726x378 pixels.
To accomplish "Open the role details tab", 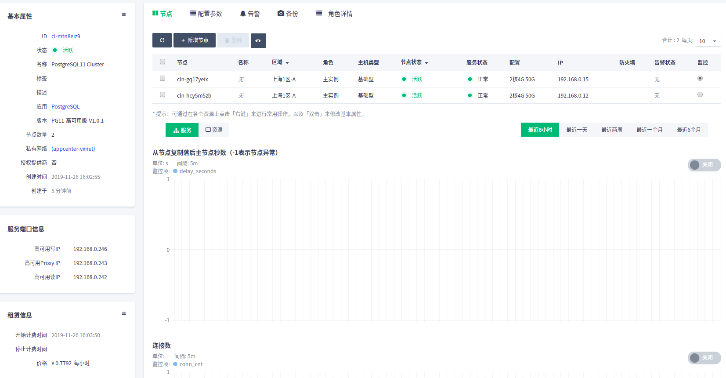I will [334, 14].
